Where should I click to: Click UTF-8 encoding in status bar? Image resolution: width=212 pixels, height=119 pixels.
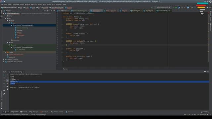click(x=193, y=115)
